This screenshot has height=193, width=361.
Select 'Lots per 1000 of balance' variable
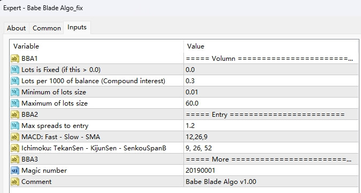93,81
